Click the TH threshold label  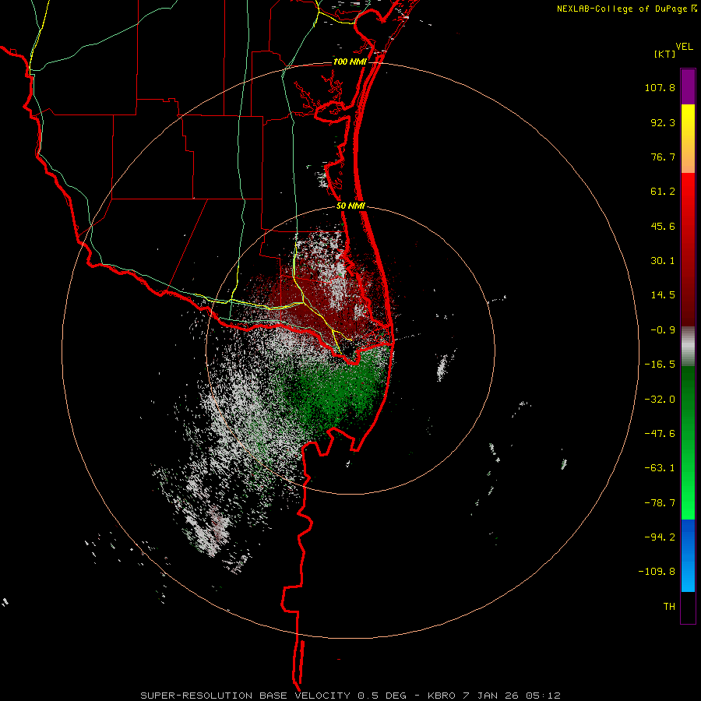pyautogui.click(x=669, y=607)
